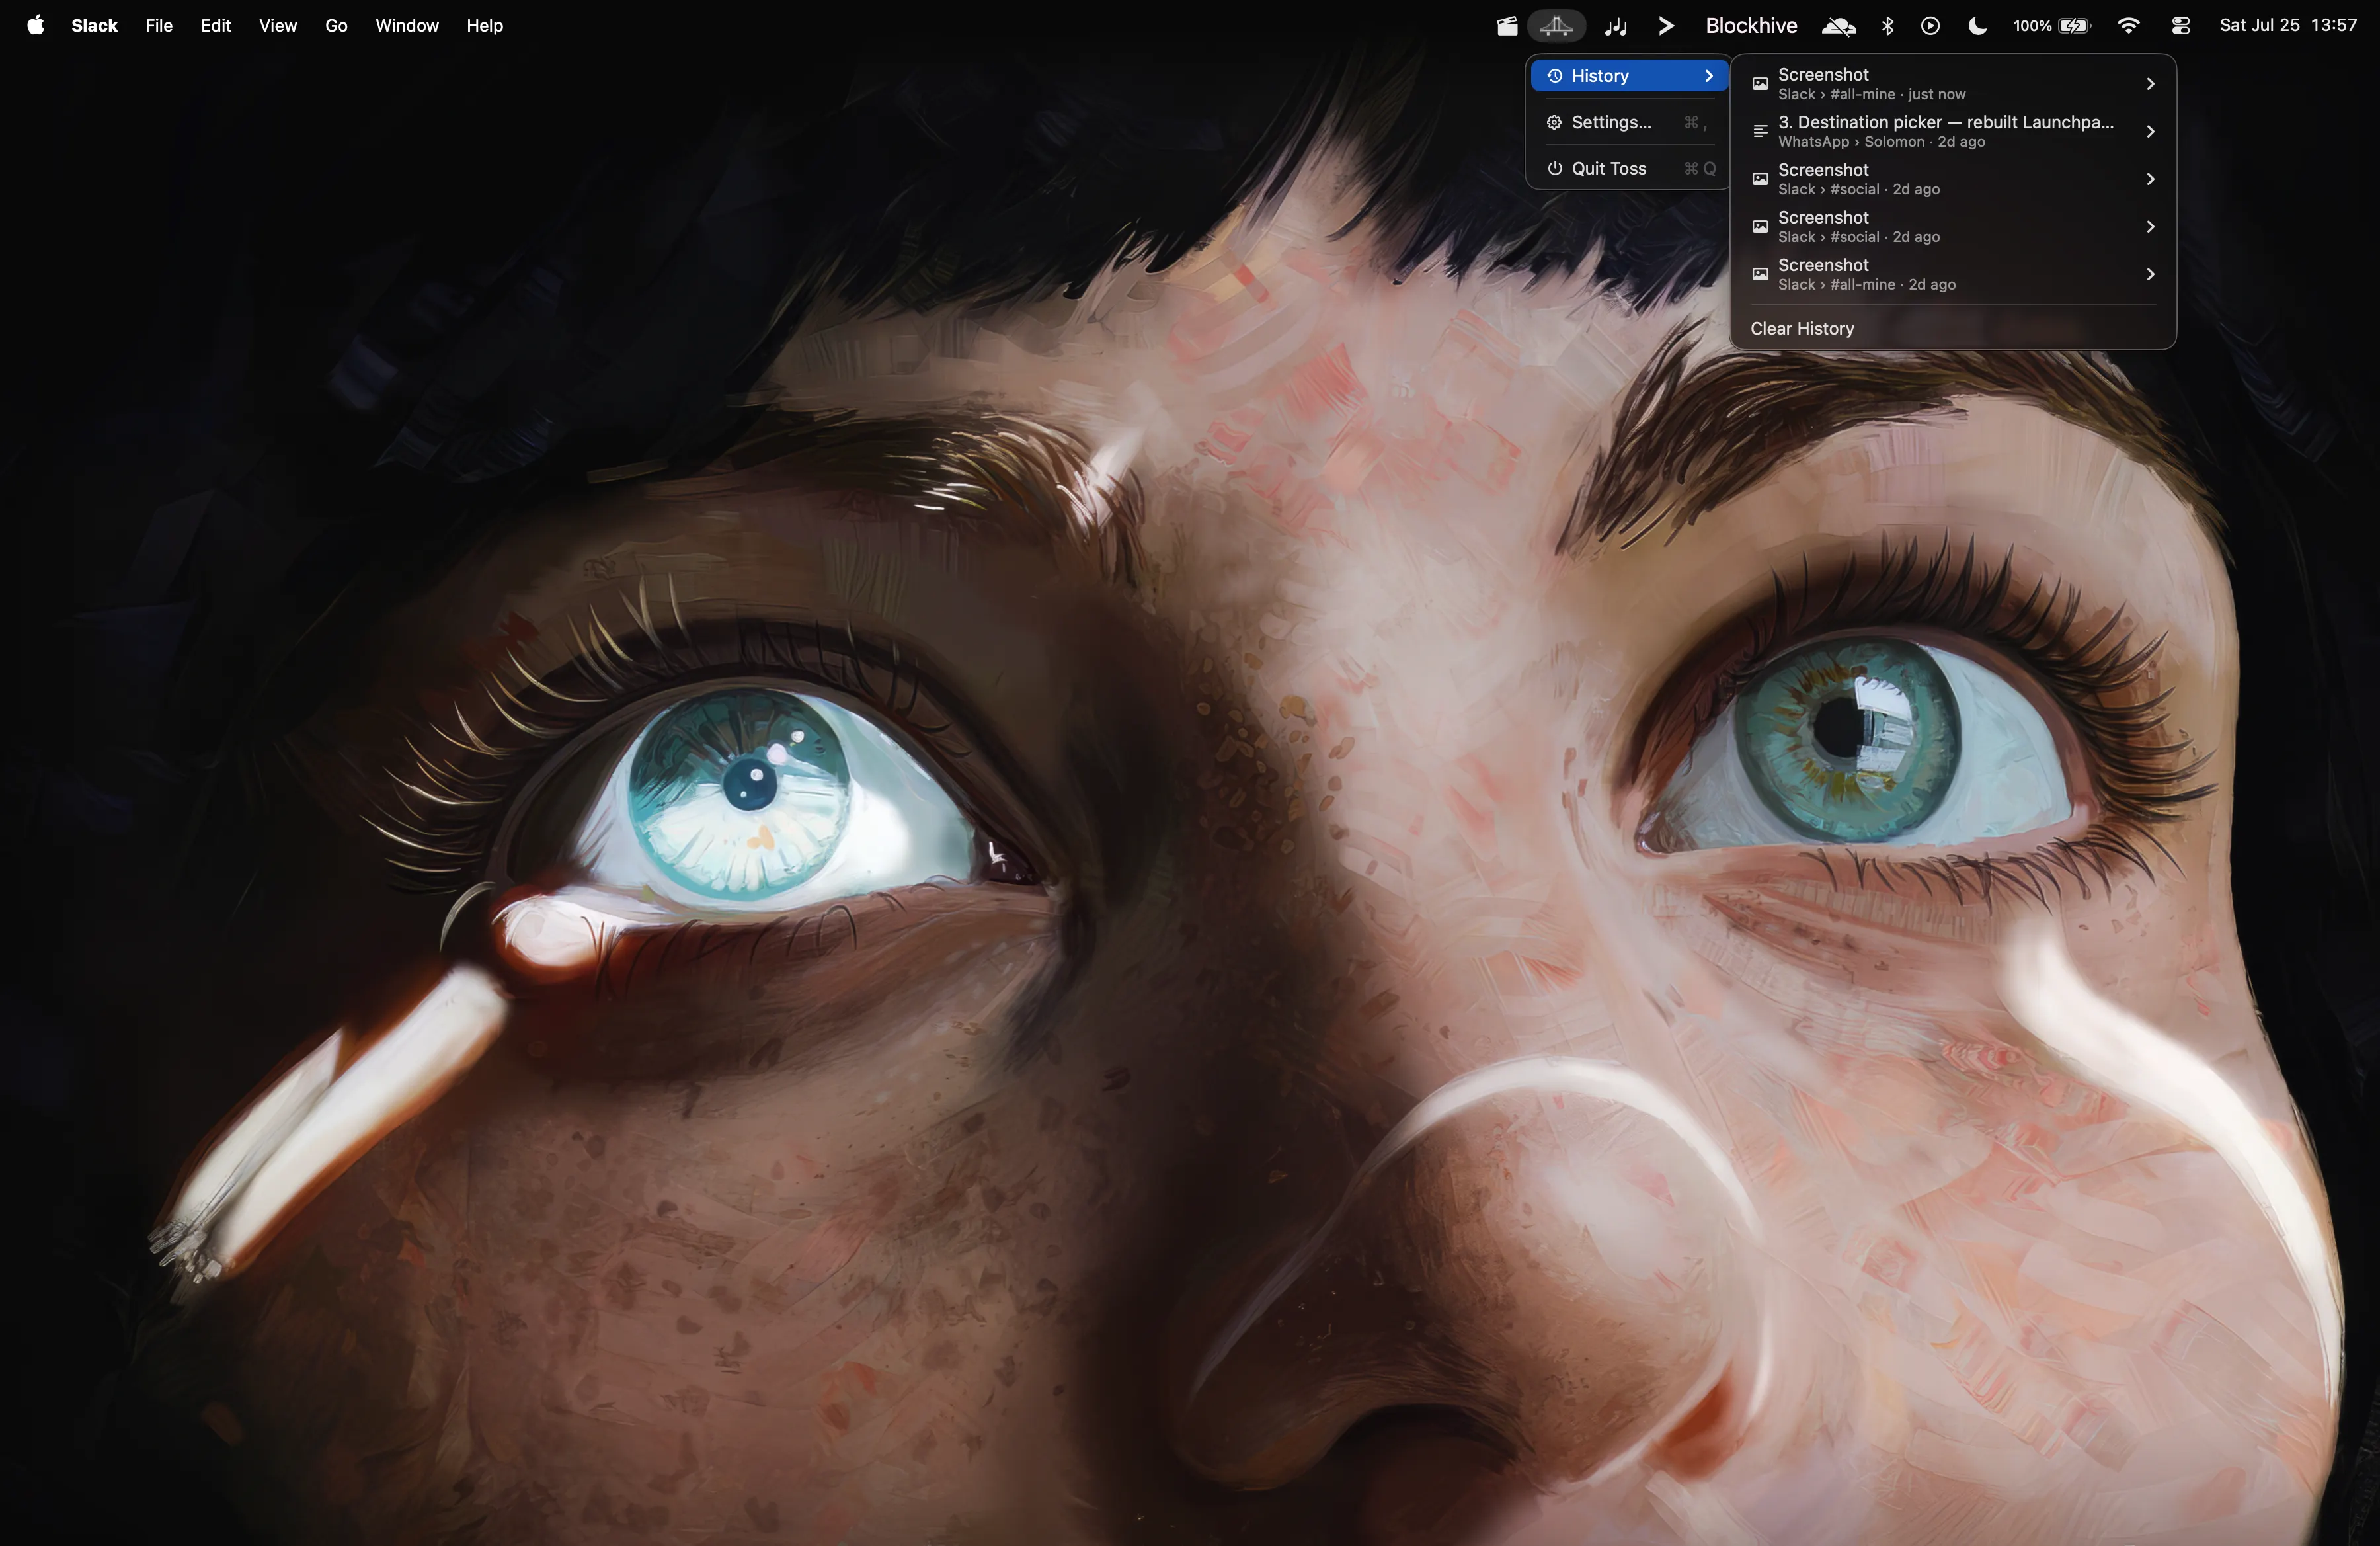Click the text-lines icon of Destination picker entry

pos(1760,131)
